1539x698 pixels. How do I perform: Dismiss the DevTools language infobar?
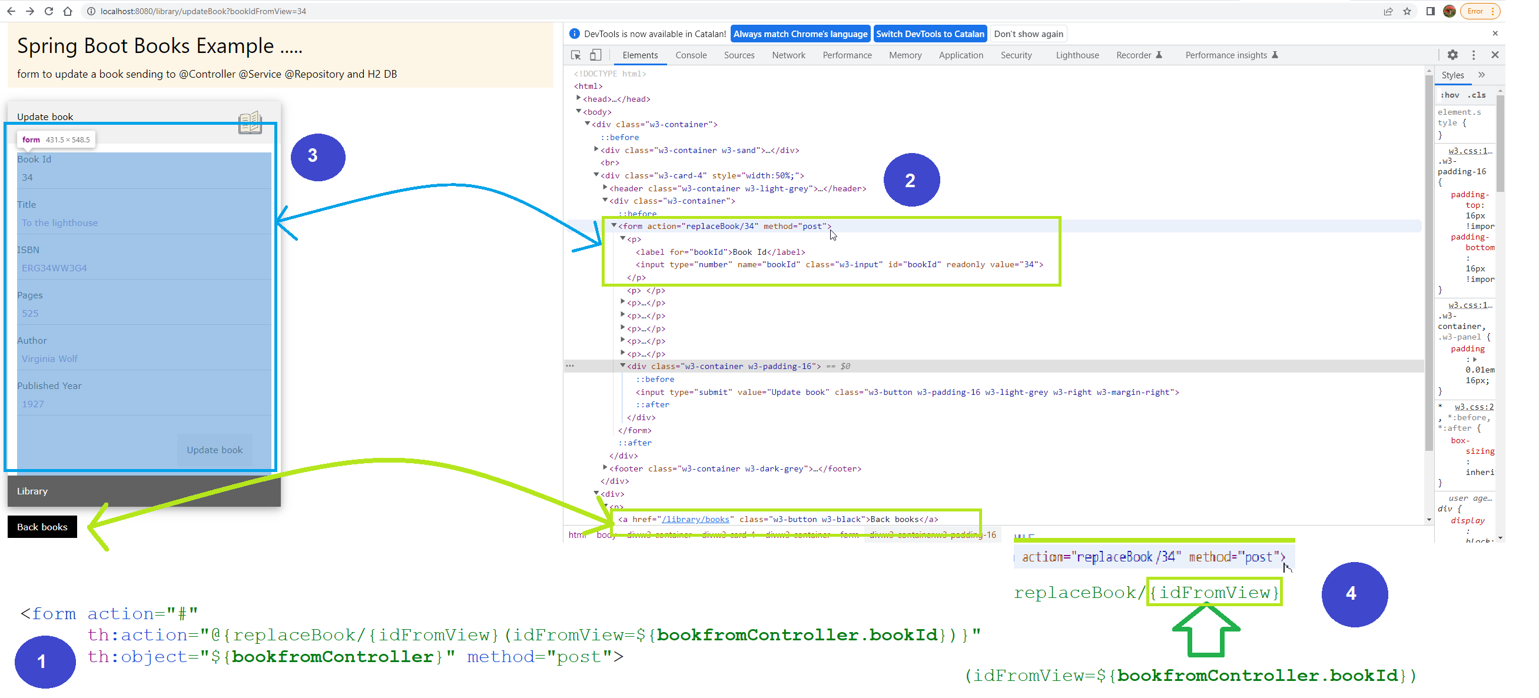click(1495, 34)
